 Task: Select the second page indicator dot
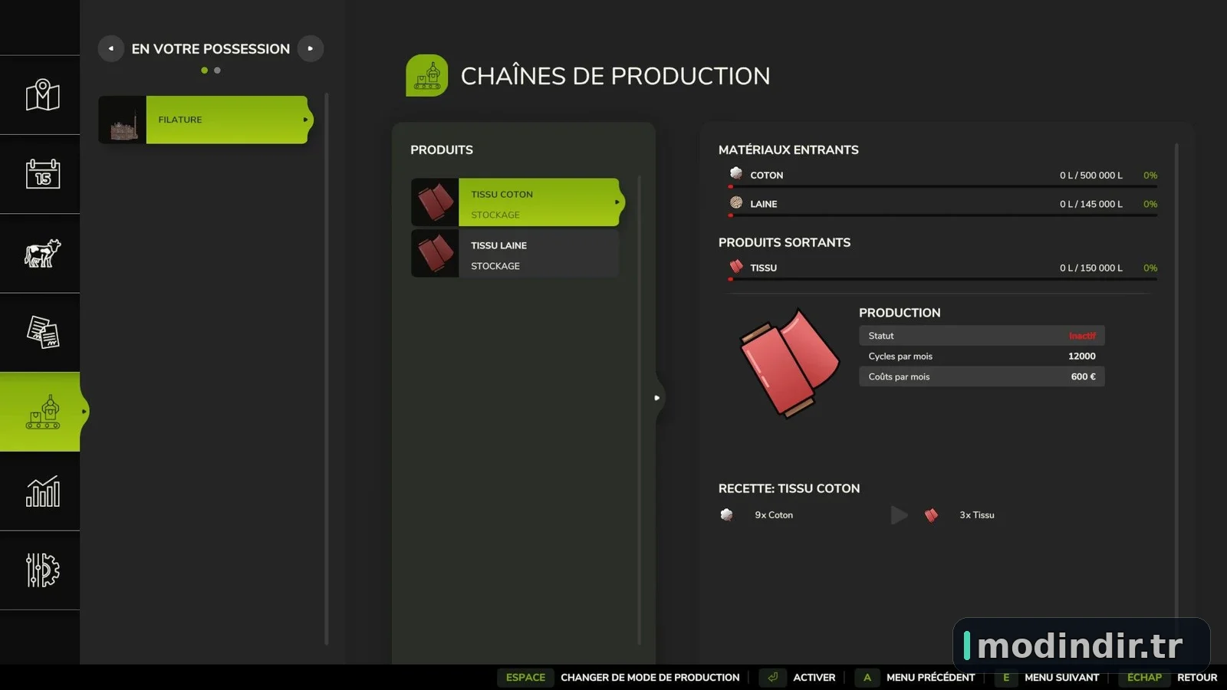(x=217, y=71)
